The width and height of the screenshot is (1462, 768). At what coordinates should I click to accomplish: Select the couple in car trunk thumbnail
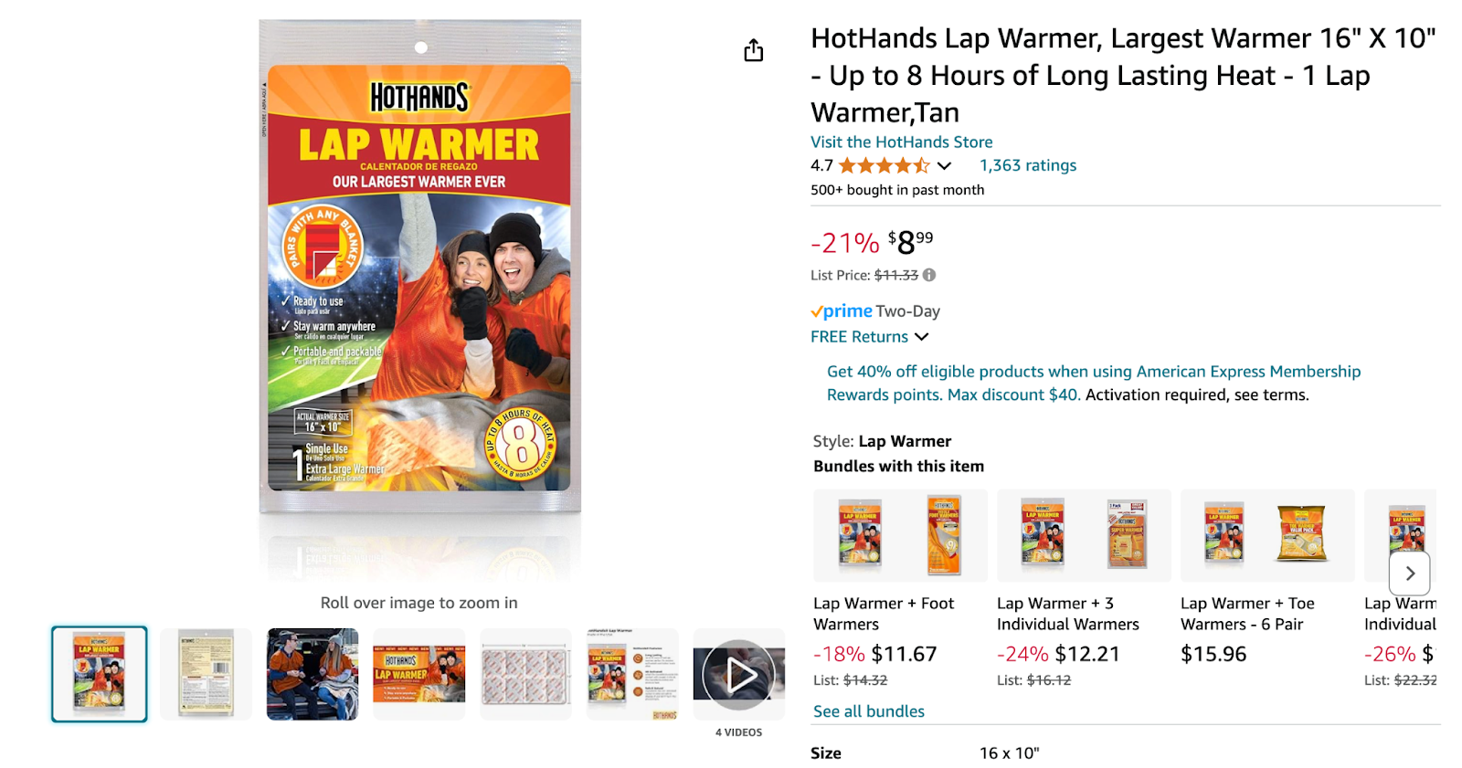click(313, 674)
